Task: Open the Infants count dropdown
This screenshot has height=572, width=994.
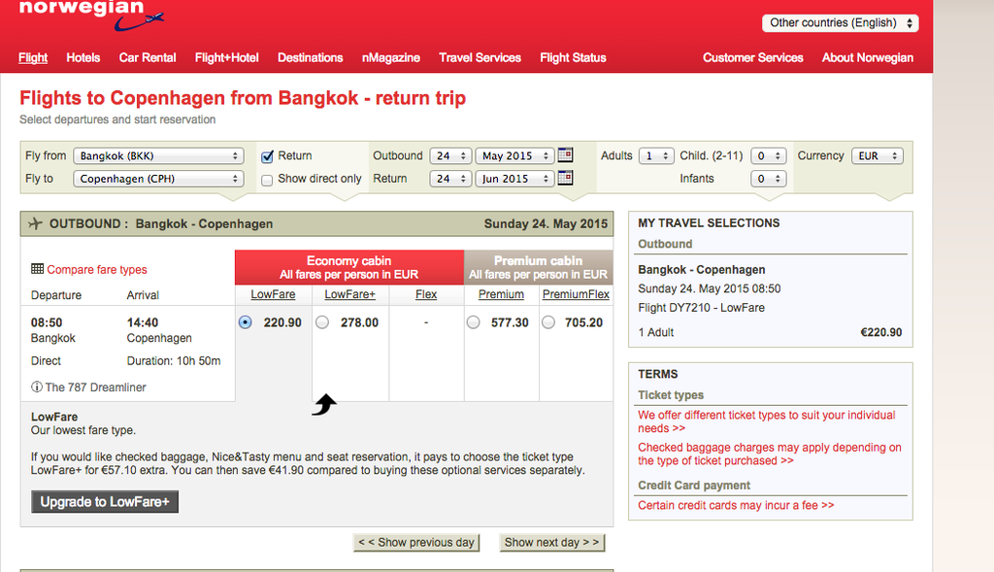Action: tap(769, 179)
